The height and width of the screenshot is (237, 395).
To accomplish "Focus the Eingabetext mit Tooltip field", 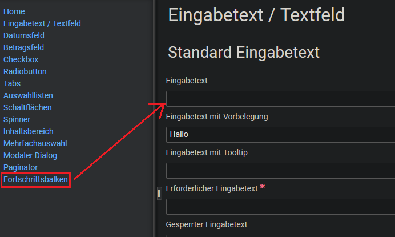I will click(x=280, y=171).
